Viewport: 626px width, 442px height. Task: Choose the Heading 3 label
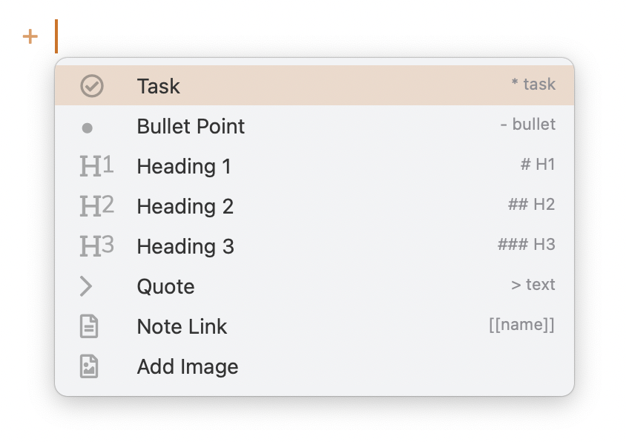click(185, 246)
